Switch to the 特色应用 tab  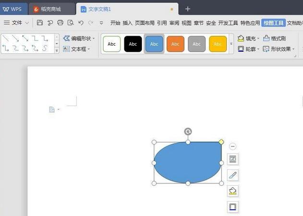click(250, 23)
